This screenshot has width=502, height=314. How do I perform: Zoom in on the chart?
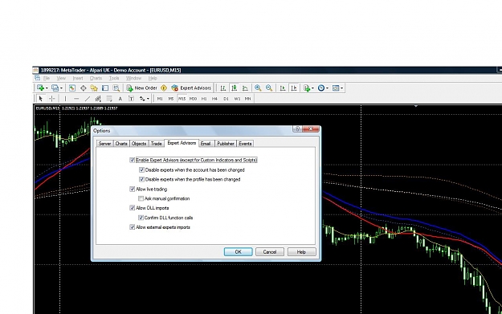coord(258,88)
